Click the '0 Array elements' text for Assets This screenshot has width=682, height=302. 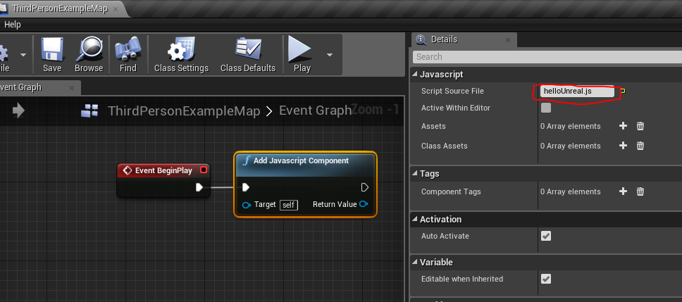(570, 126)
